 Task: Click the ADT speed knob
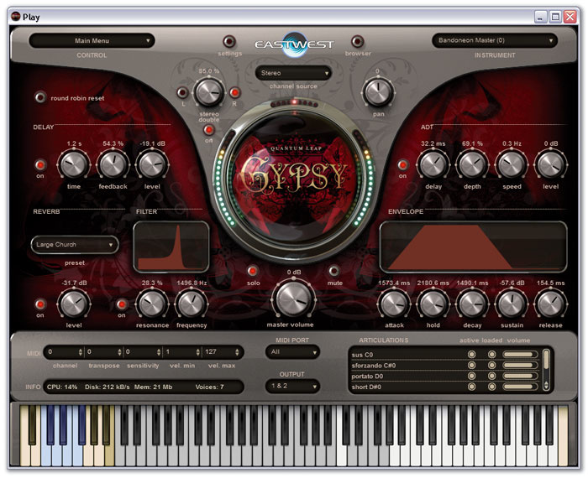[512, 164]
